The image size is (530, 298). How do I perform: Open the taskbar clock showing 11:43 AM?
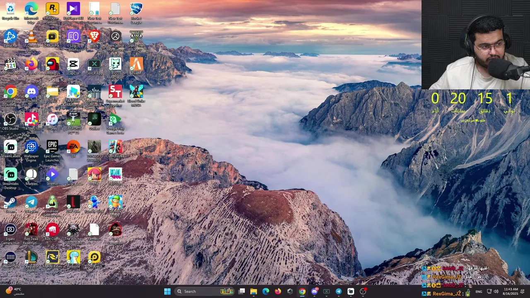click(x=511, y=291)
